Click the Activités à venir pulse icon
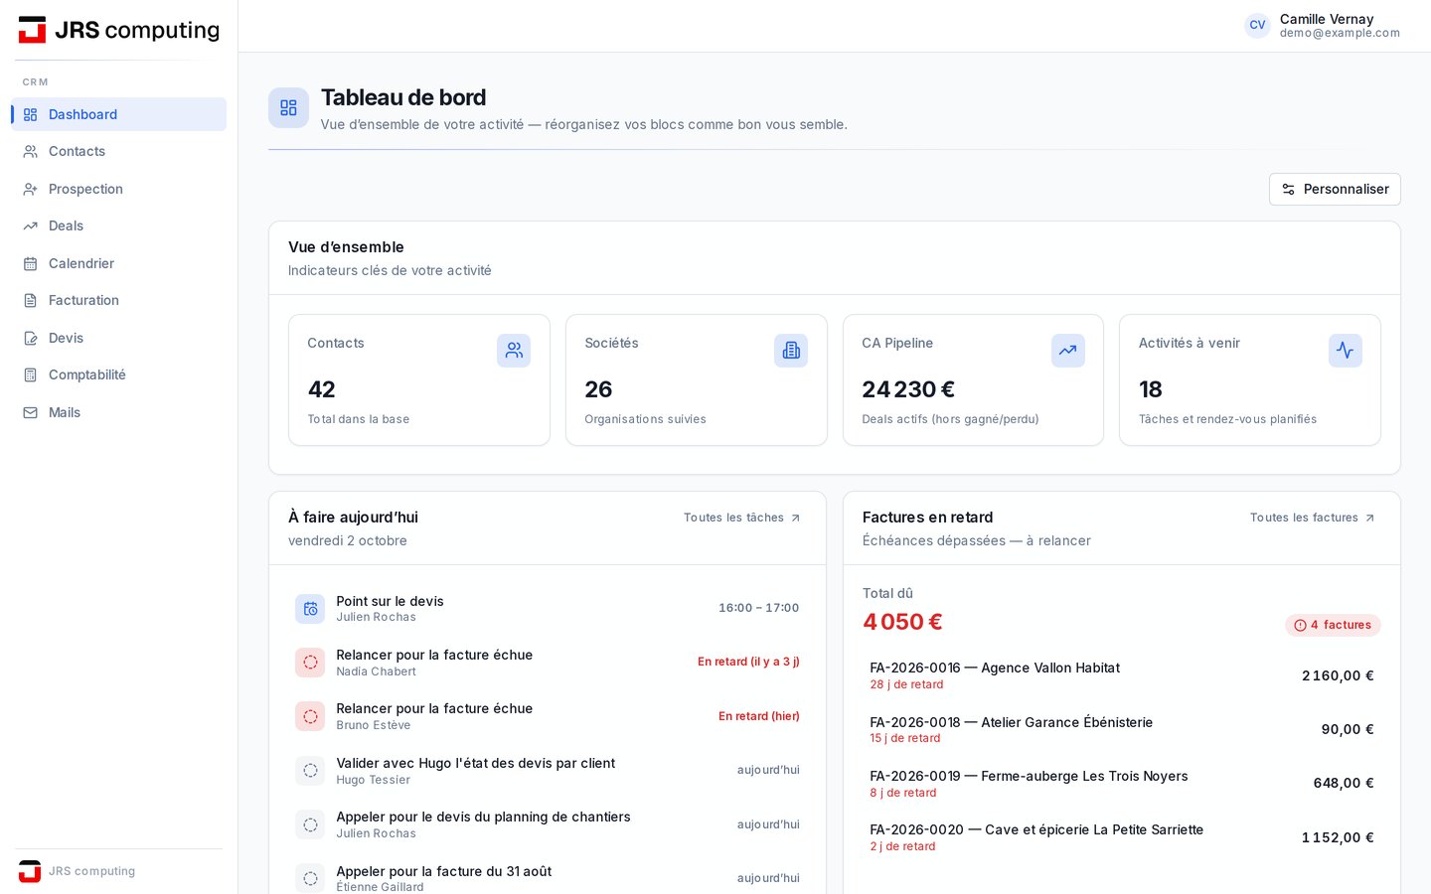 click(1346, 351)
